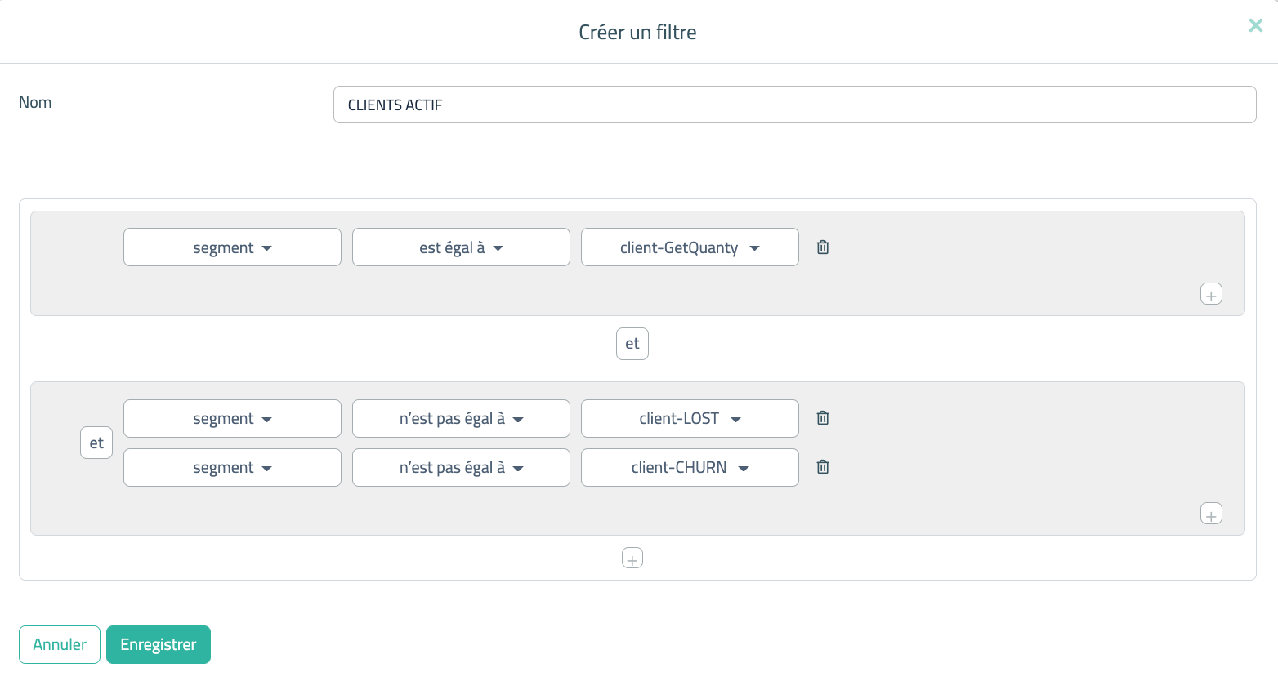Delete the client-CHURN condition row
This screenshot has width=1278, height=681.
[823, 467]
